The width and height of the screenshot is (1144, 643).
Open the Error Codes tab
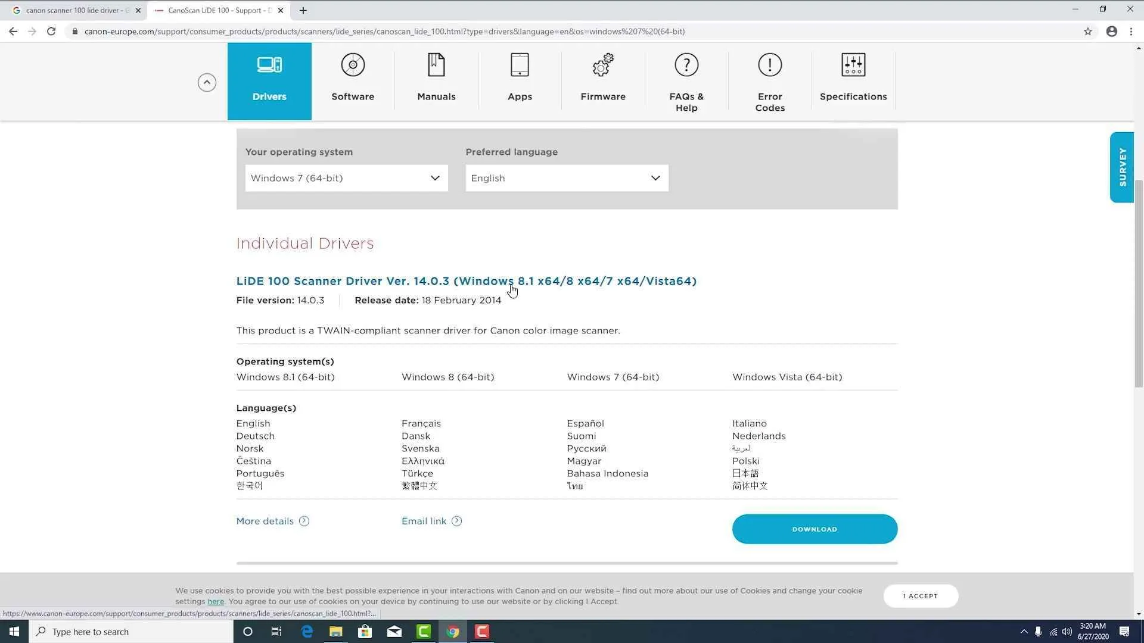click(x=770, y=81)
